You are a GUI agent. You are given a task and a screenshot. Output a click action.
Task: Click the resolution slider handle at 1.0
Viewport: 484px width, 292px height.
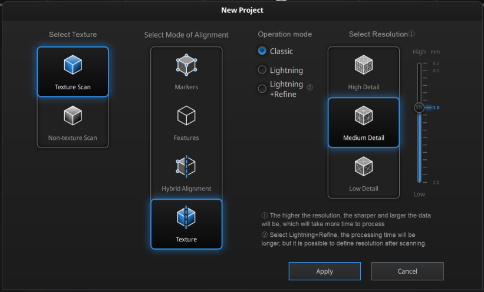pos(419,108)
